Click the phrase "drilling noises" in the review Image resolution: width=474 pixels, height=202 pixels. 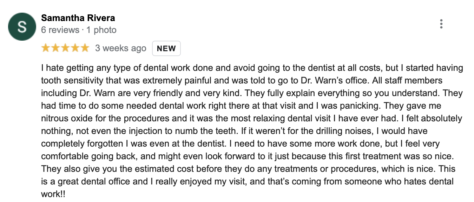click(x=338, y=131)
